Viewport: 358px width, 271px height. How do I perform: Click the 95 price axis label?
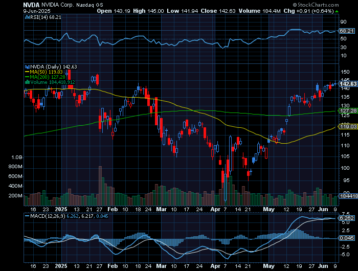click(345, 180)
